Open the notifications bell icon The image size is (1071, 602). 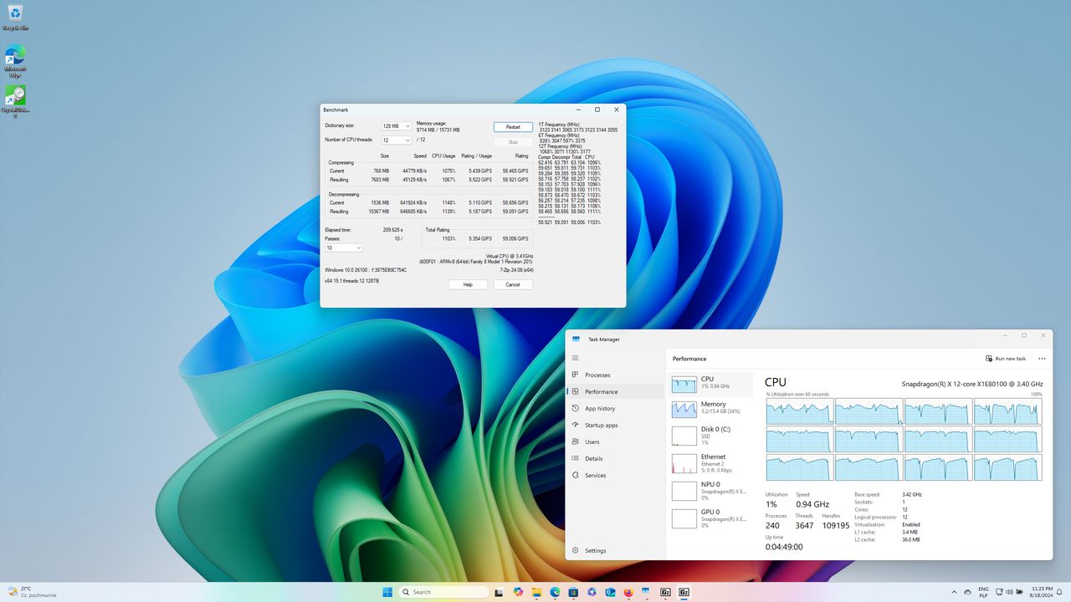(1059, 592)
